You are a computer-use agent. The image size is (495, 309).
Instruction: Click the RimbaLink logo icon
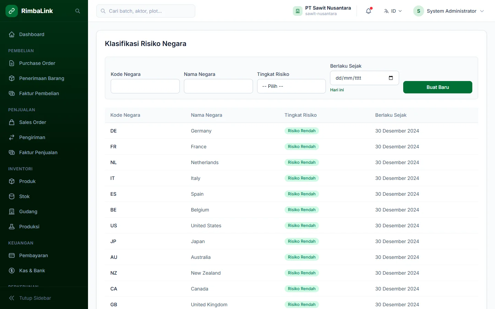[12, 11]
